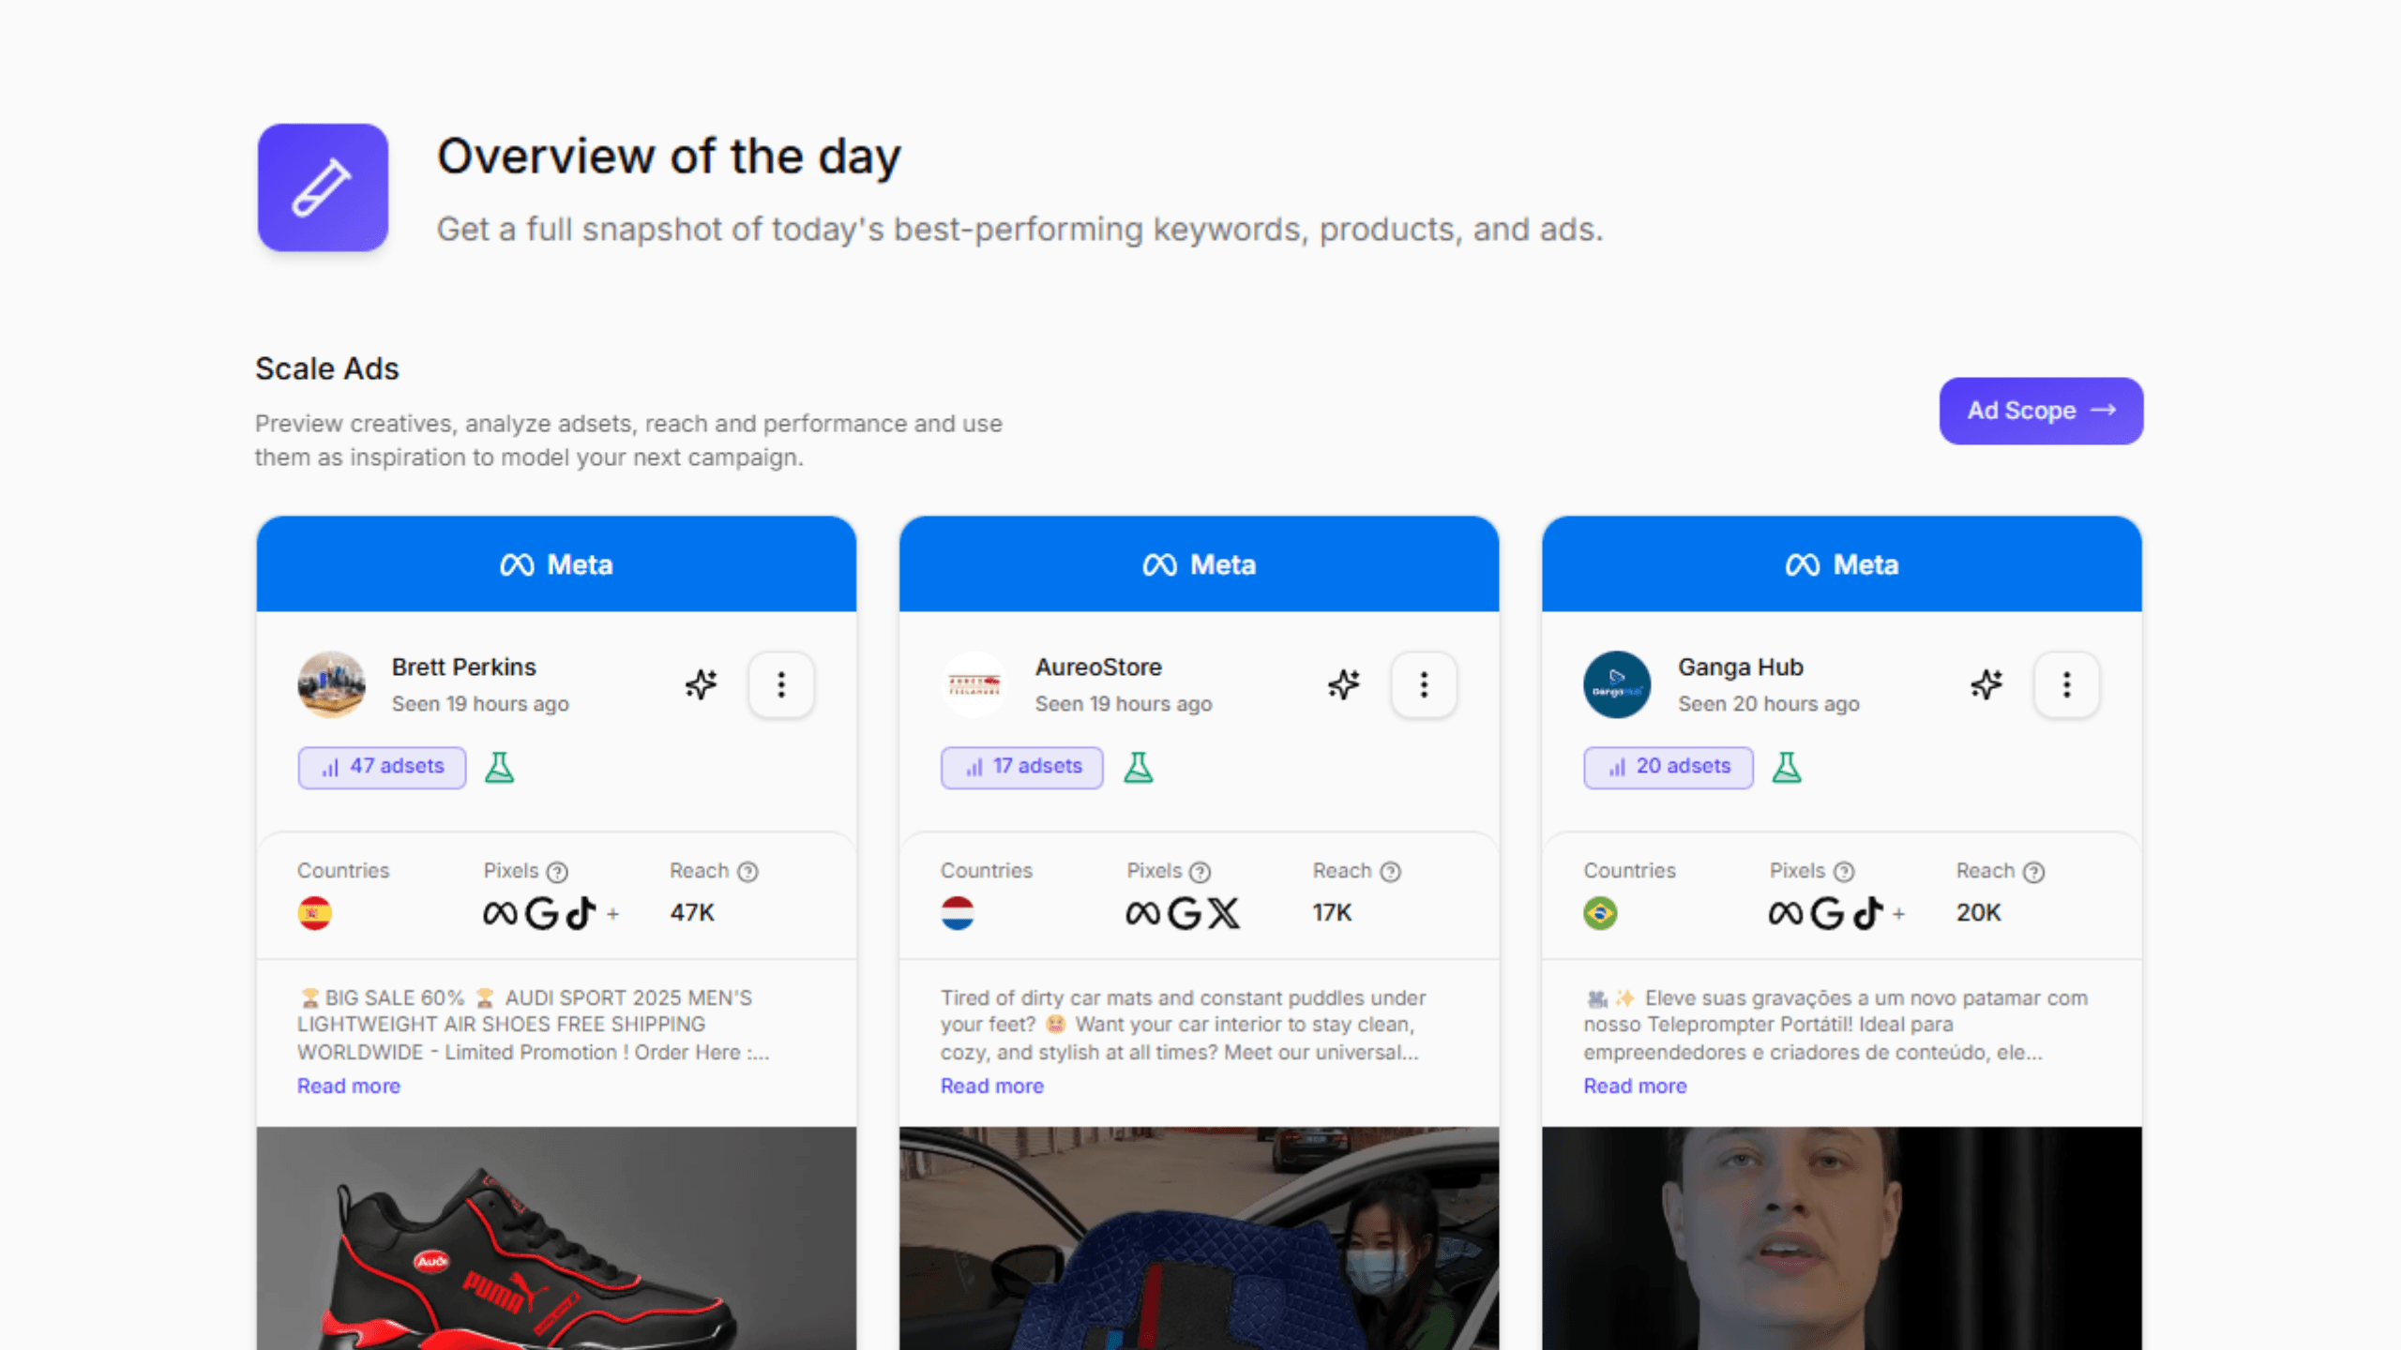This screenshot has width=2401, height=1350.
Task: Open three-dot menu on AureoStore card
Action: tap(1424, 684)
